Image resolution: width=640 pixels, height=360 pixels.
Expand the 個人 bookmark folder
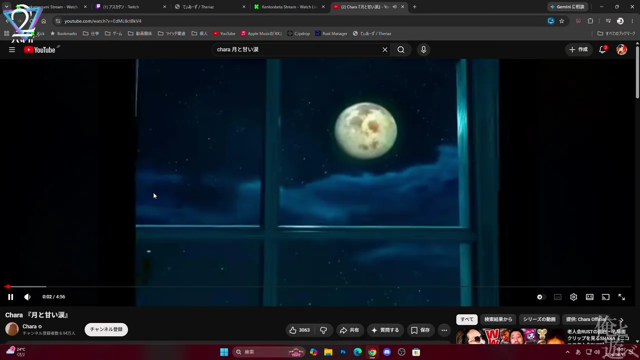199,33
